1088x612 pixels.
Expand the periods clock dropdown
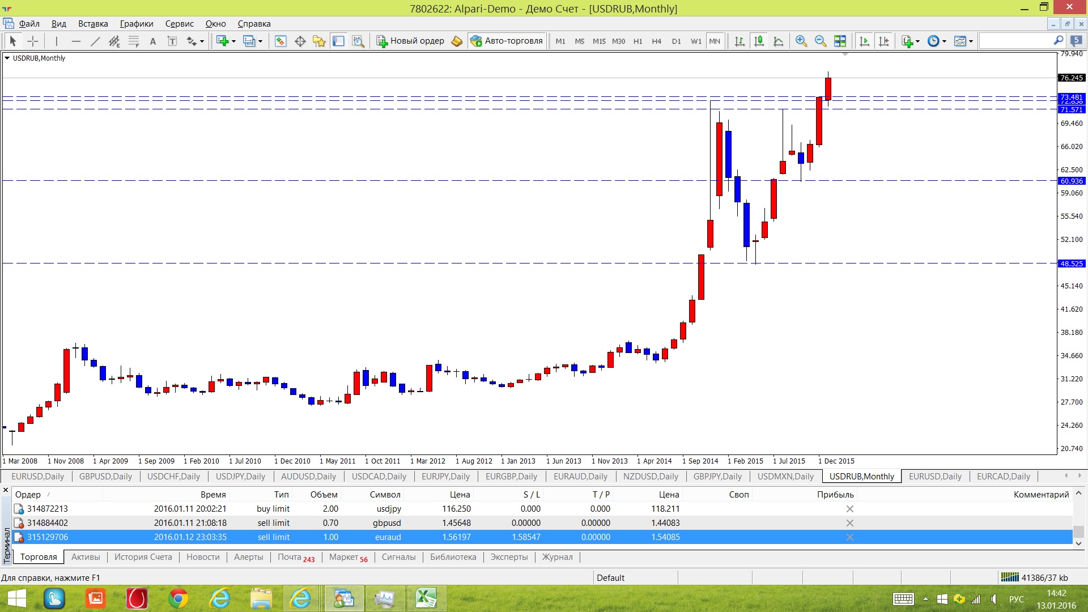point(944,41)
